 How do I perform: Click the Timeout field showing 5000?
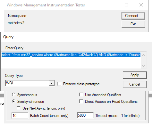[85, 115]
